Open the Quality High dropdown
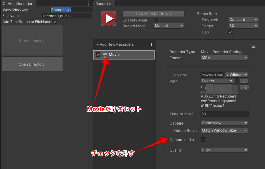This screenshot has height=169, width=265. click(225, 150)
